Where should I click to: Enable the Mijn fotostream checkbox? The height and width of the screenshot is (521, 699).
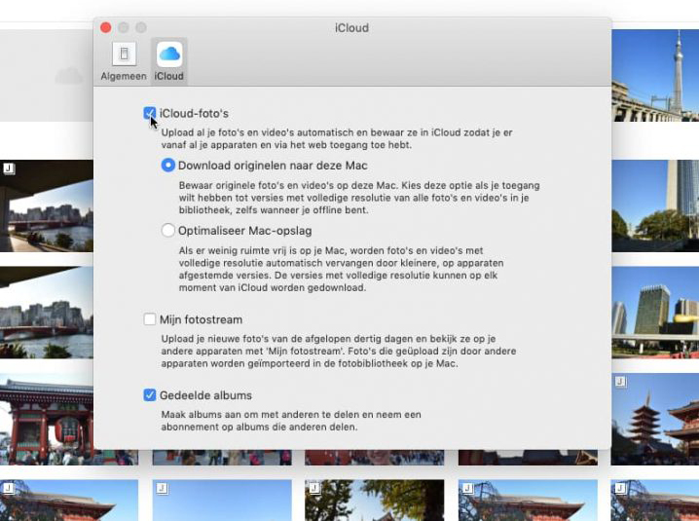click(150, 319)
